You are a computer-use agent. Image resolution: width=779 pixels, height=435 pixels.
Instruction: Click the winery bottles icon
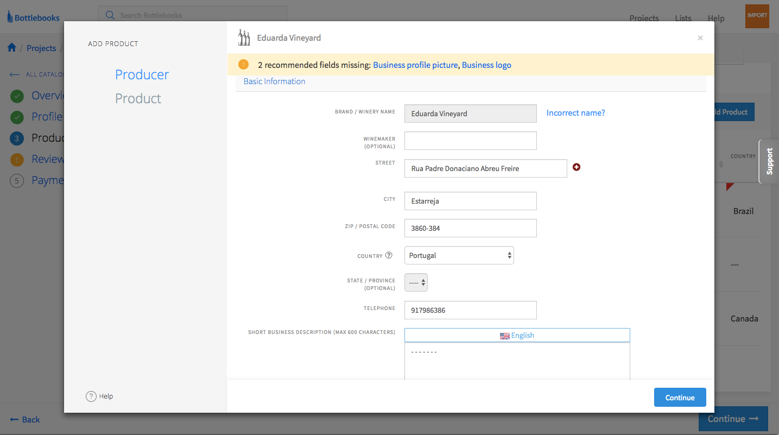tap(244, 38)
